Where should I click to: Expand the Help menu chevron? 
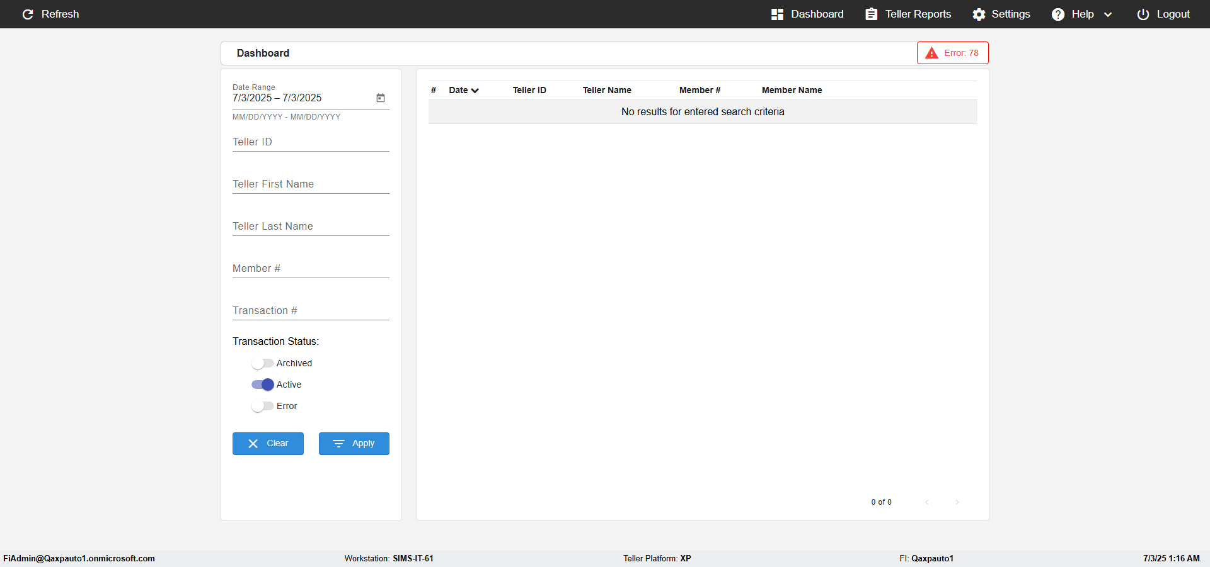click(1108, 14)
